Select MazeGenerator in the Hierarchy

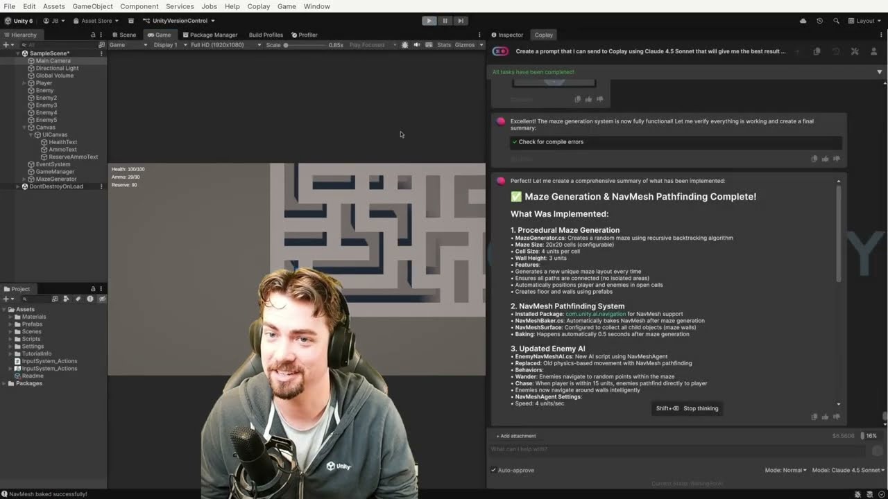pos(55,179)
